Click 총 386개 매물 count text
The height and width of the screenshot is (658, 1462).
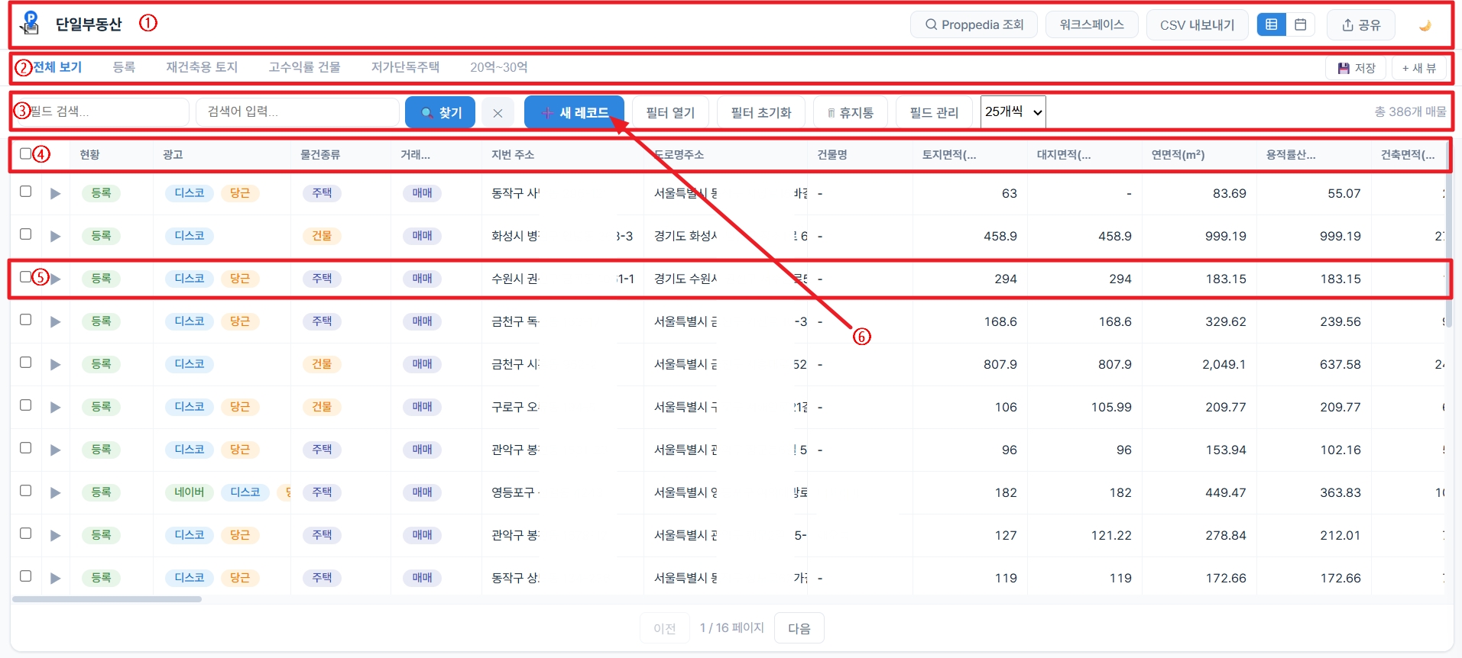1410,111
